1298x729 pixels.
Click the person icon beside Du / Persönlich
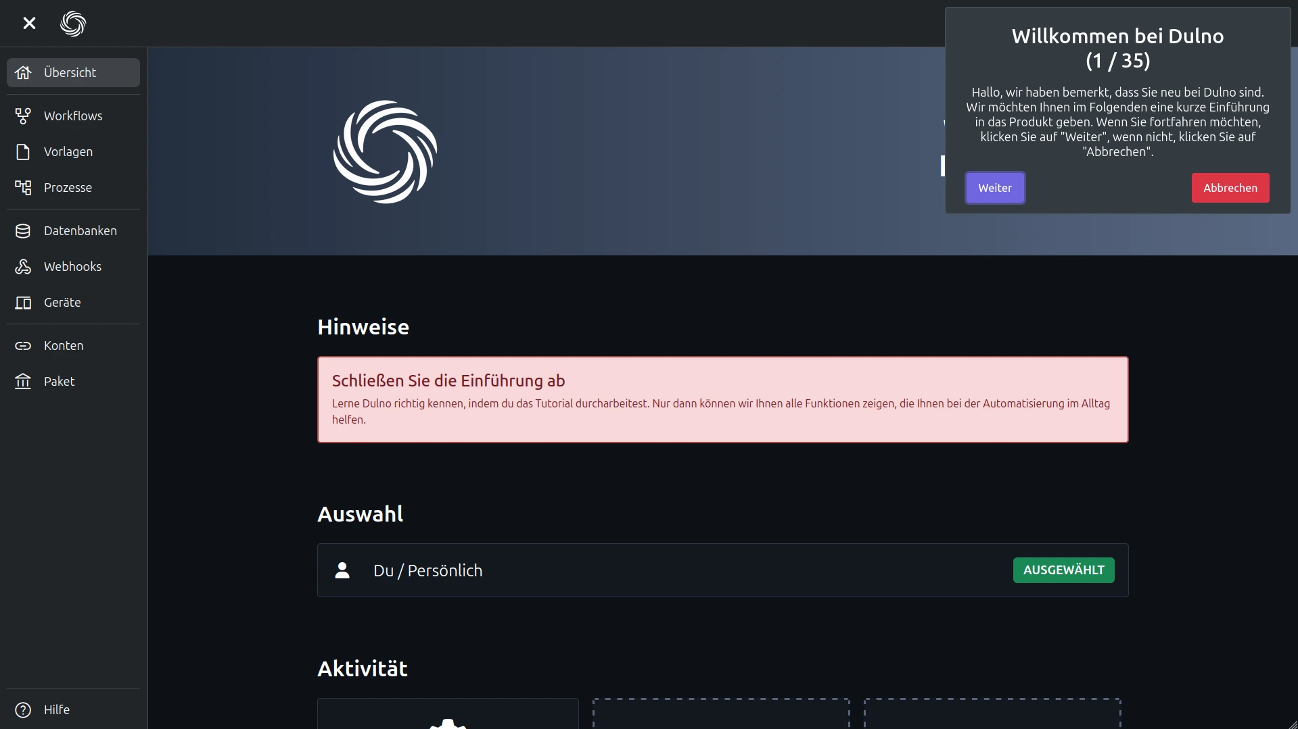(342, 570)
